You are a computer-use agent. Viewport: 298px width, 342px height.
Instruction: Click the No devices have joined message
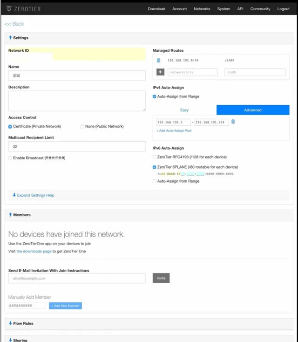[x=67, y=234]
